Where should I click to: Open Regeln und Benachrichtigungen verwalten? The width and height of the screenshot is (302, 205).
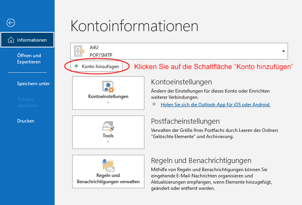click(108, 172)
